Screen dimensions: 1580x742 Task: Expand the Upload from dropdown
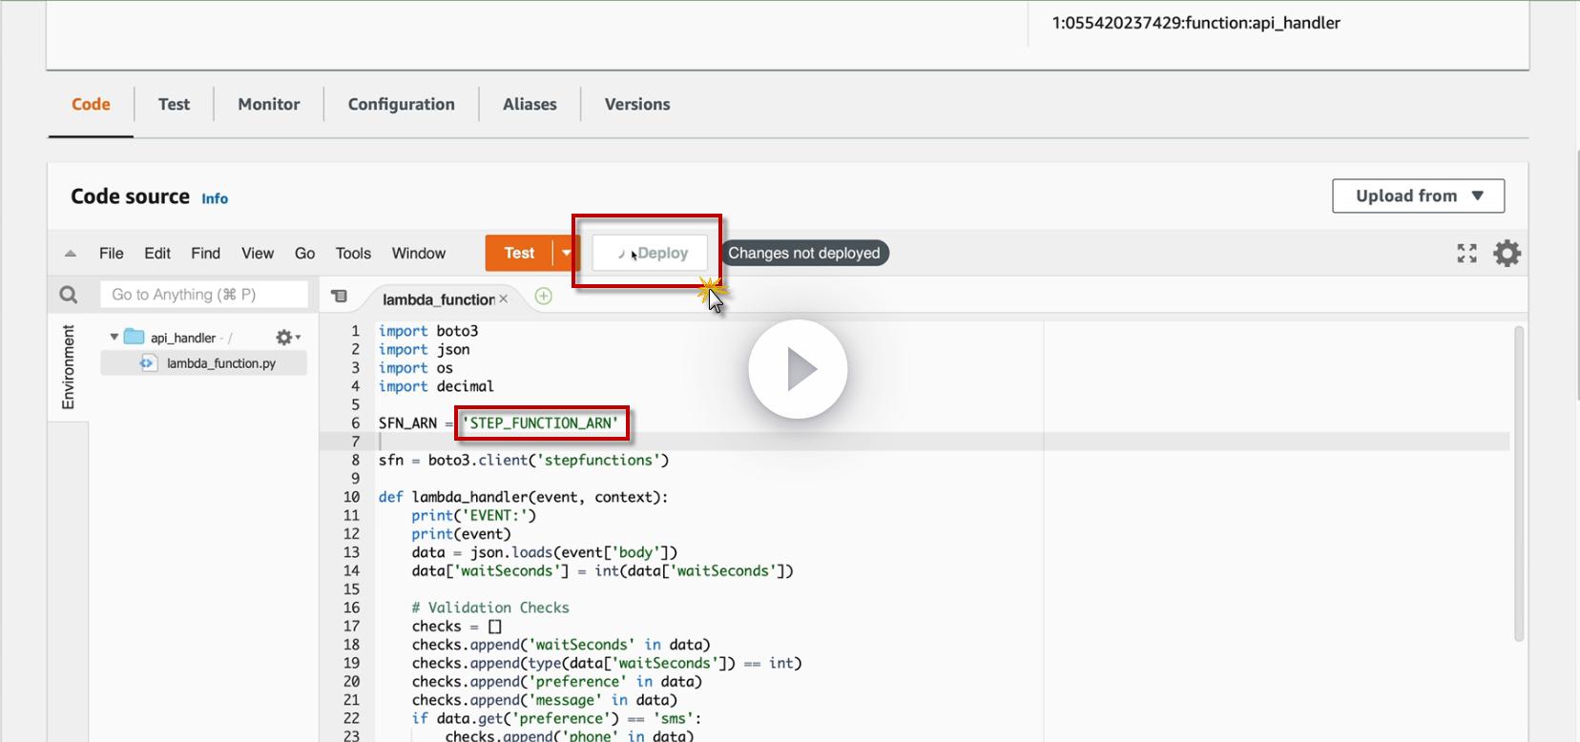[x=1419, y=196]
